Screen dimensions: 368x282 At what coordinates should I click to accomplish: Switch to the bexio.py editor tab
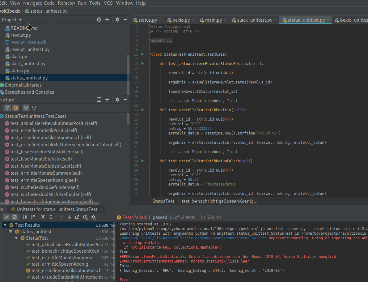(181, 20)
